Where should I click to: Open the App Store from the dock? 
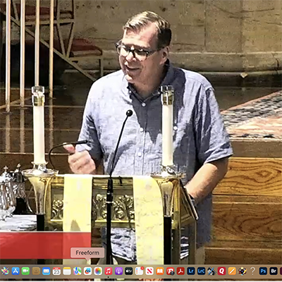point(16,271)
